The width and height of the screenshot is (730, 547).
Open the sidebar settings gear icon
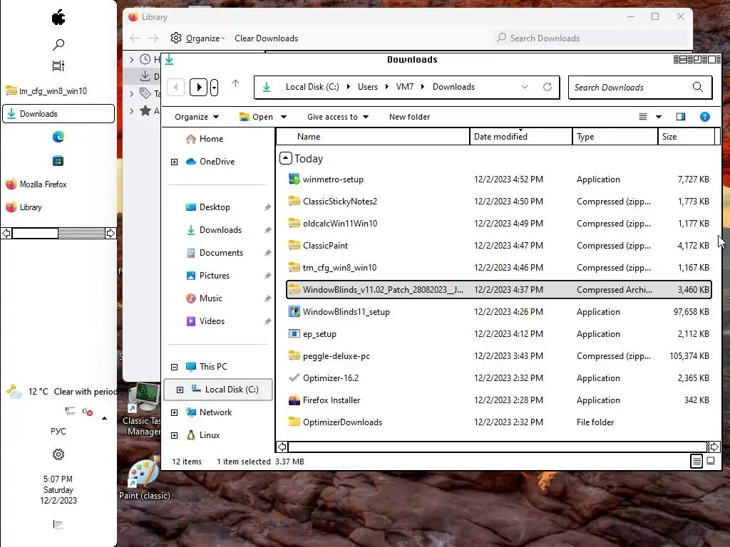pos(58,454)
